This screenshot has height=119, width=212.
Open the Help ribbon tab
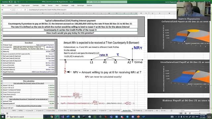73,6
